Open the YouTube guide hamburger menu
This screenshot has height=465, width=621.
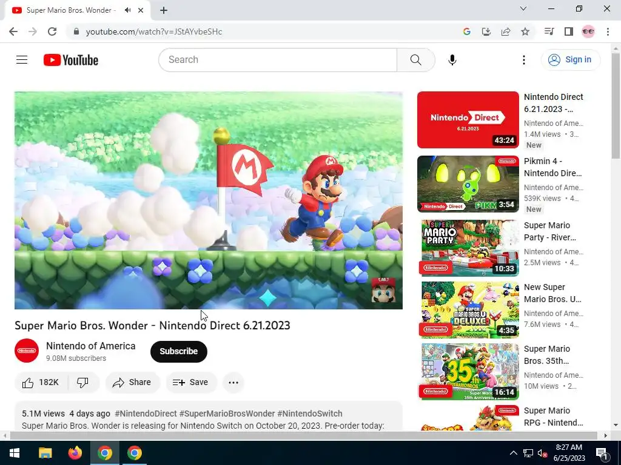pyautogui.click(x=22, y=60)
